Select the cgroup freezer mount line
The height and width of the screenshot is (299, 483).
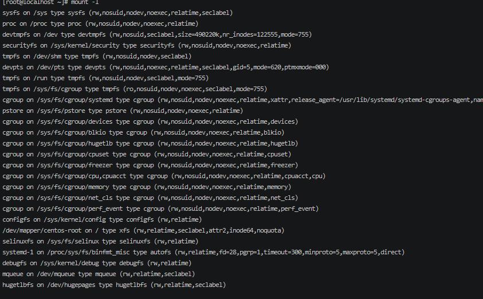click(150, 165)
